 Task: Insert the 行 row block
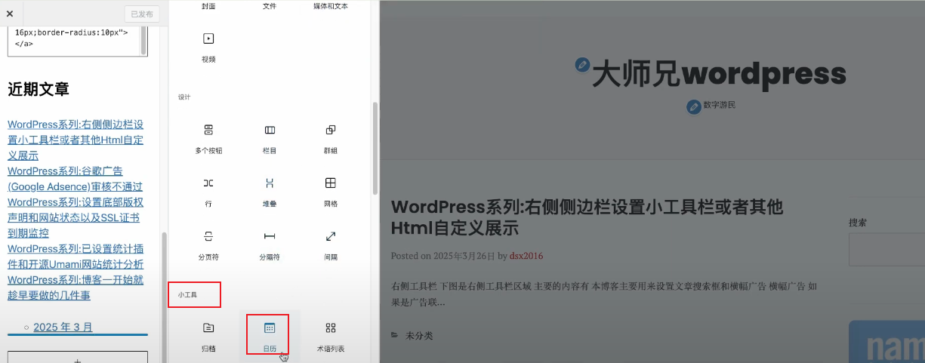(208, 191)
